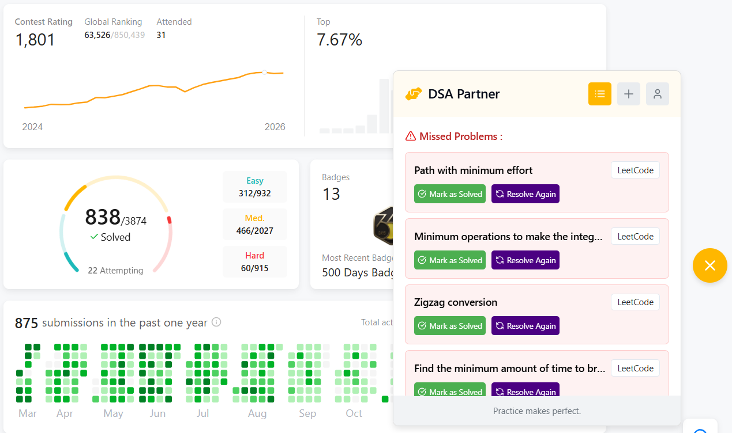Resolve "Path with minimum effort" again

525,194
